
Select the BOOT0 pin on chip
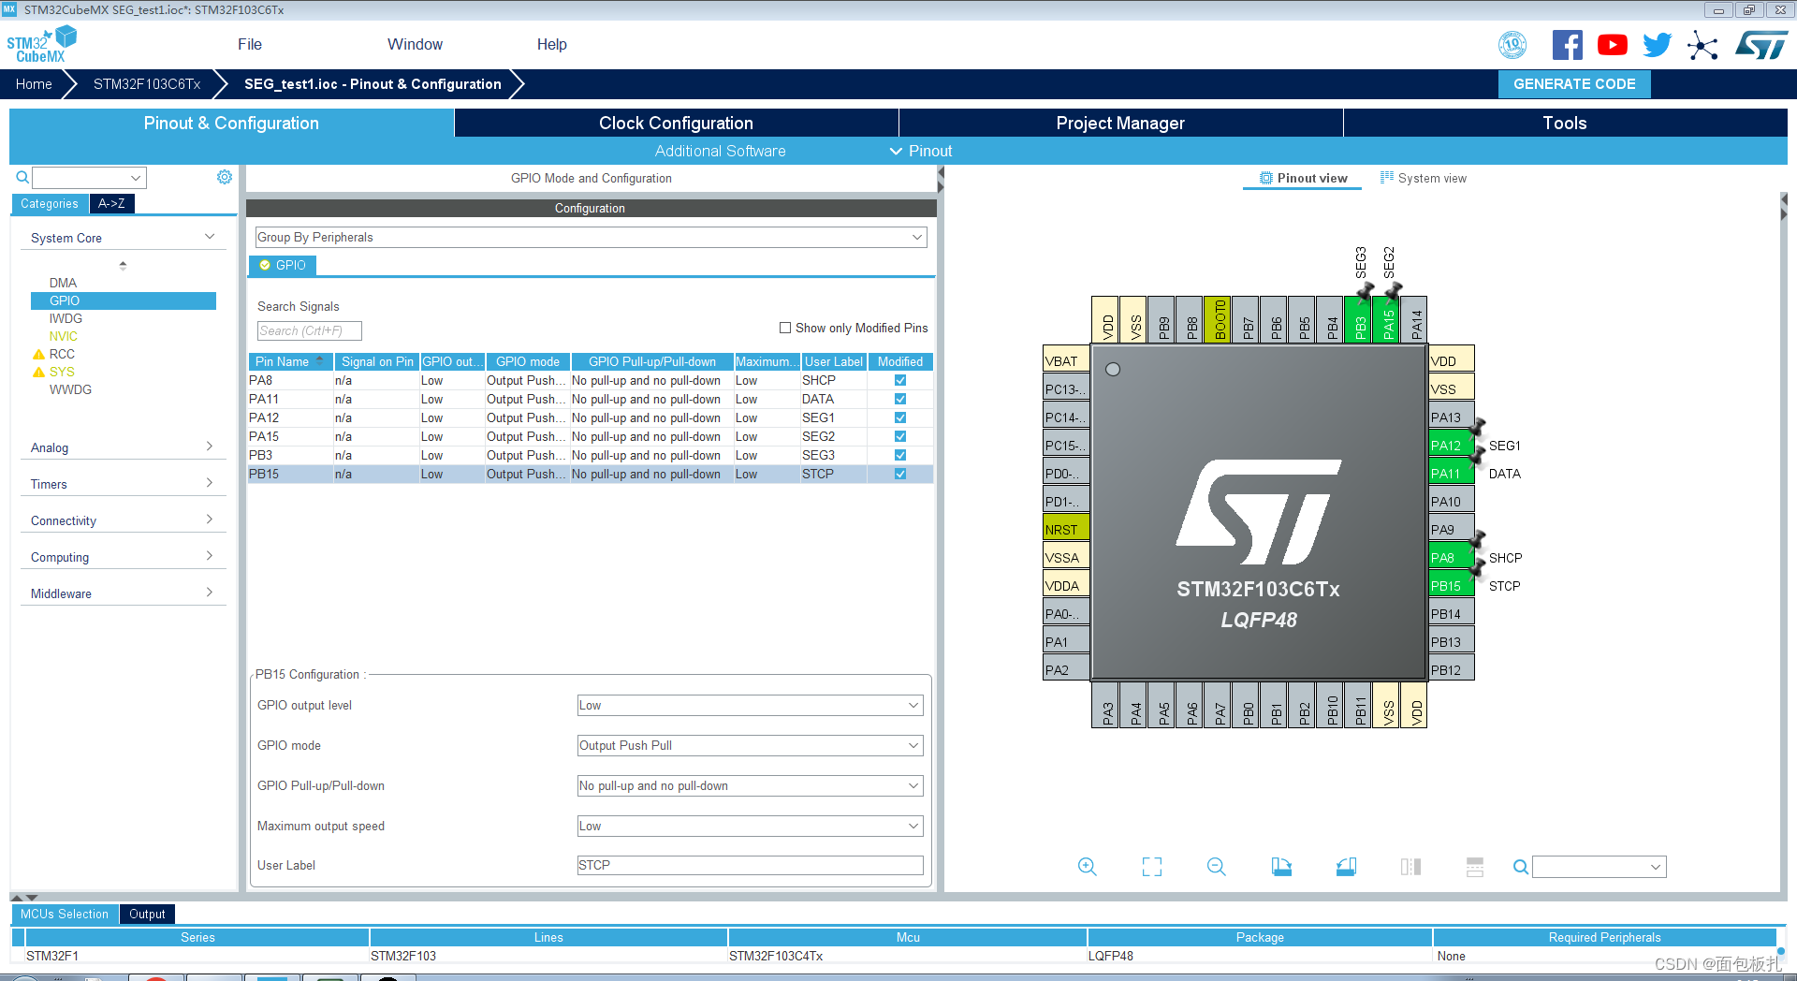(1219, 319)
